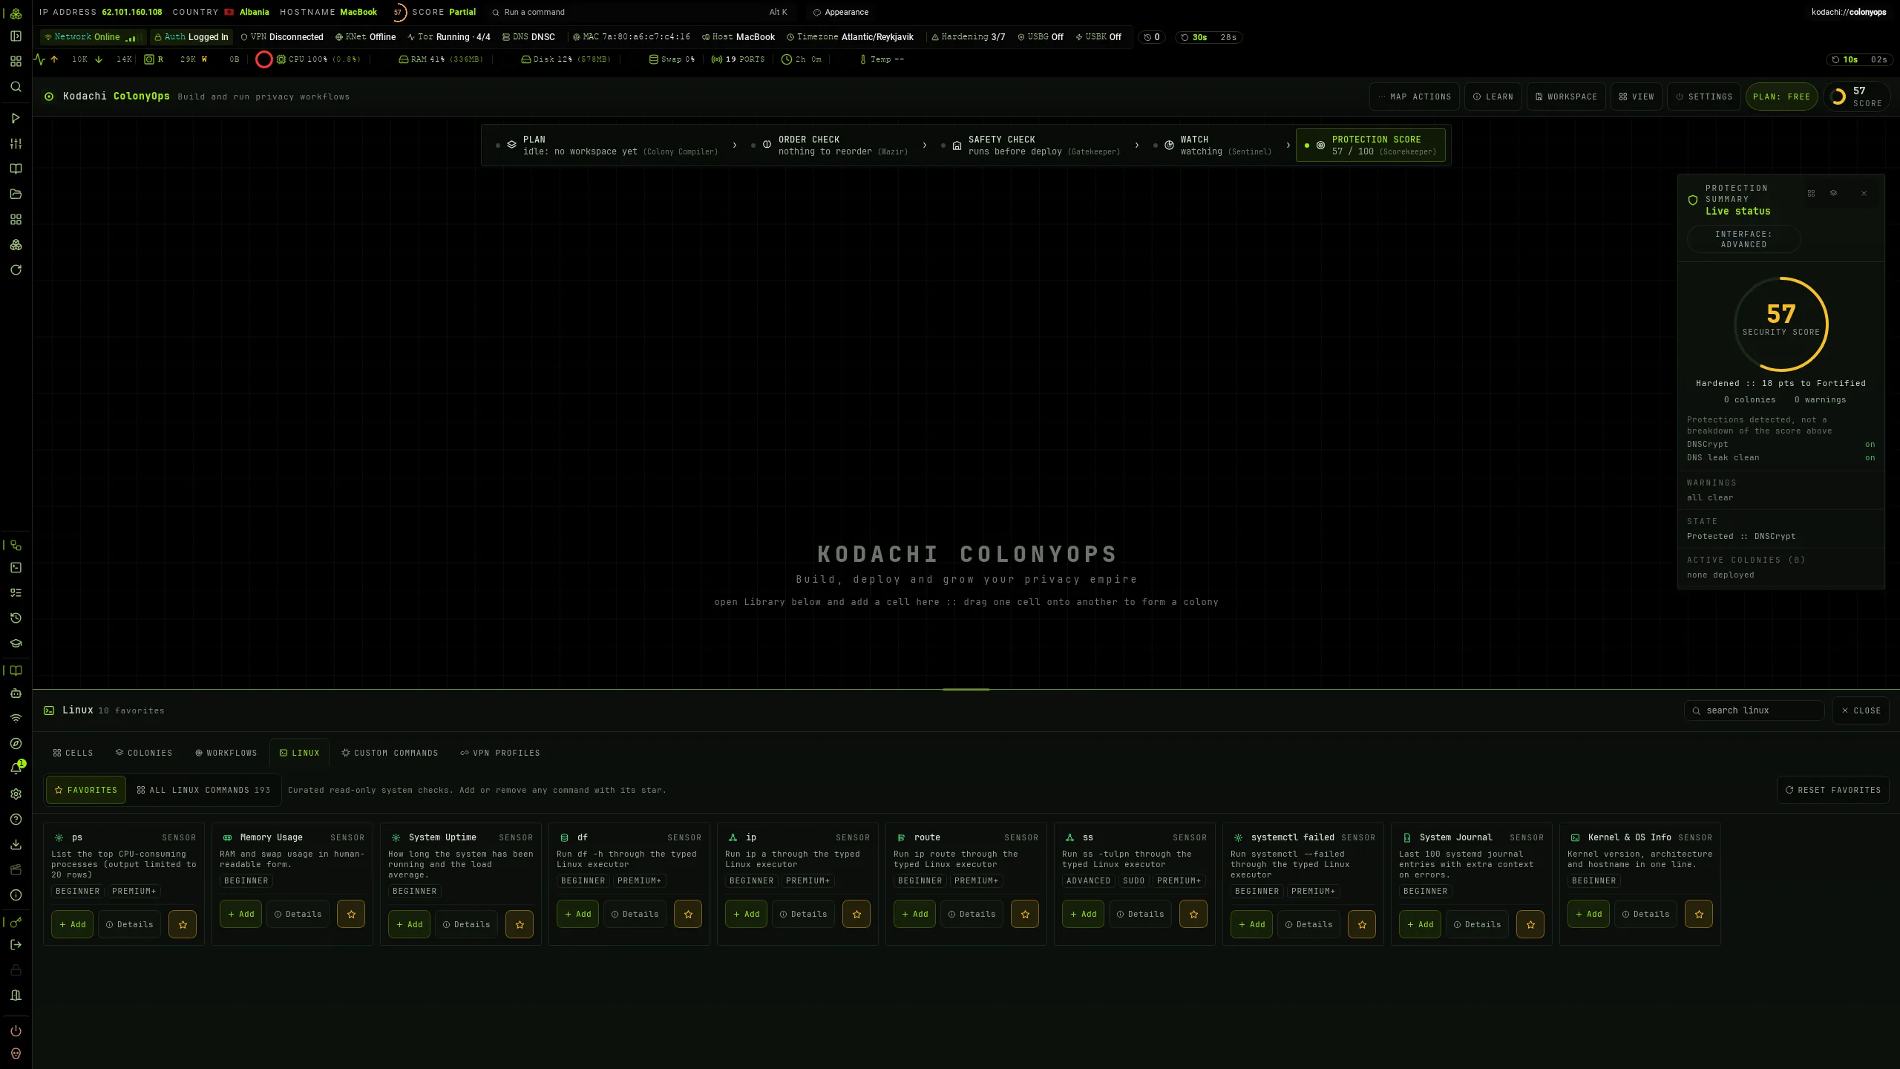Open Details for System Journal card
1900x1069 pixels.
click(x=1477, y=924)
